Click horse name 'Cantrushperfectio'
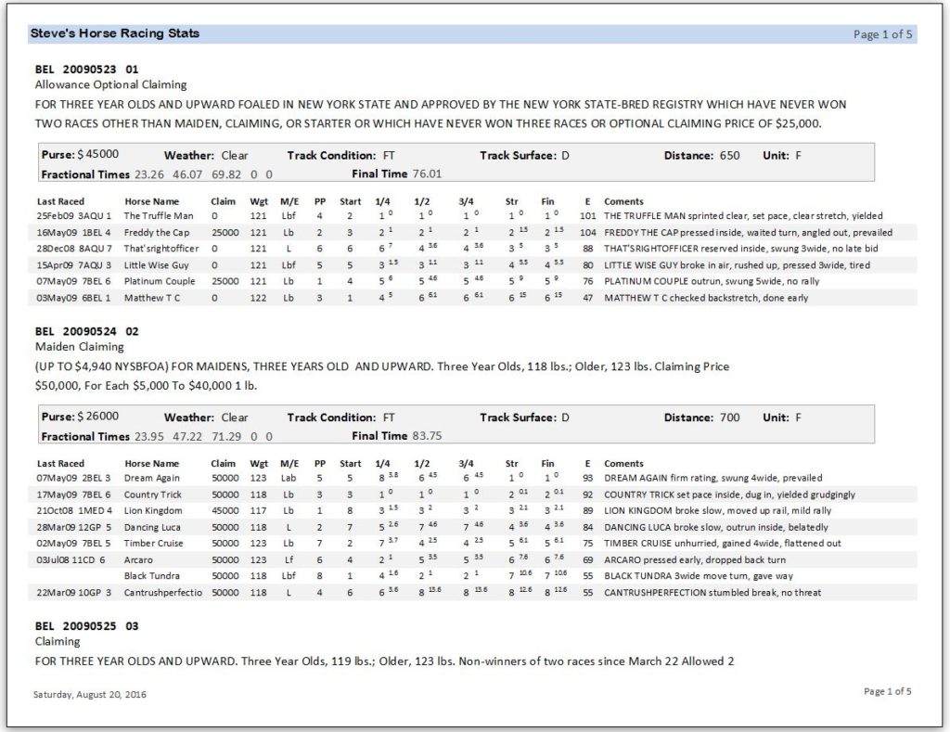The width and height of the screenshot is (950, 732). coord(163,593)
